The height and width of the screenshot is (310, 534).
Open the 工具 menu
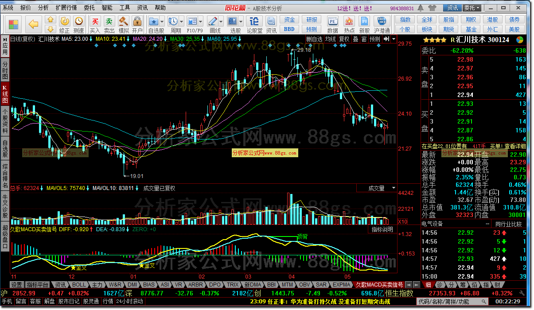125,8
